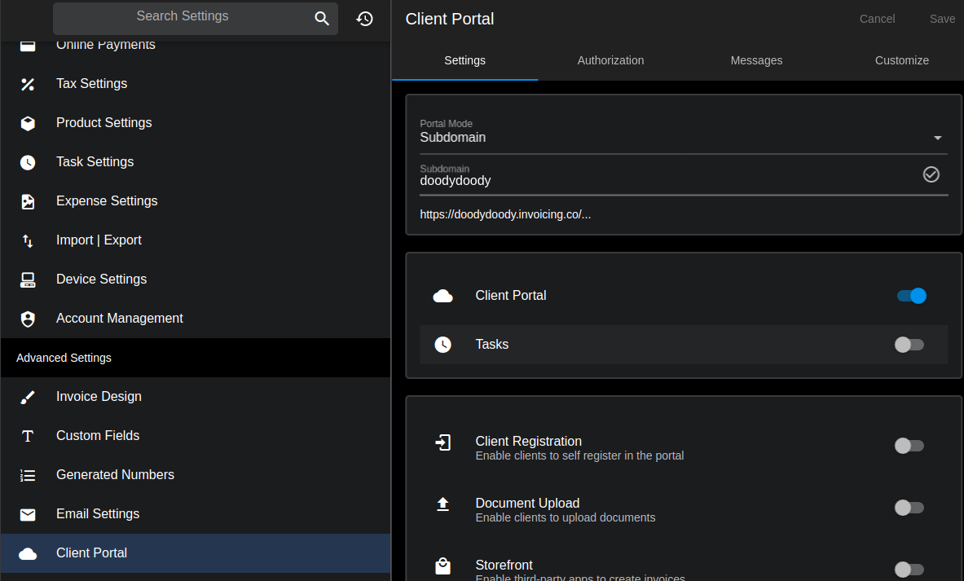Click the Cancel button
Viewport: 964px width, 581px height.
coord(877,19)
